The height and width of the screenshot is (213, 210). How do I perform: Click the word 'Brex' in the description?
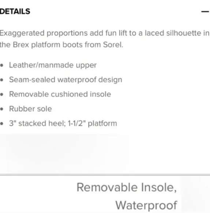(x=21, y=45)
